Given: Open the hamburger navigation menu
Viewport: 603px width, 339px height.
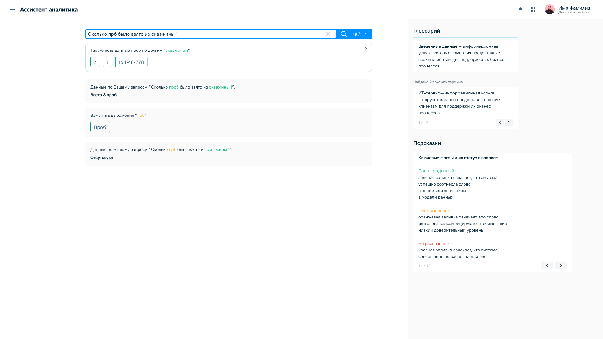Looking at the screenshot, I should coord(13,9).
